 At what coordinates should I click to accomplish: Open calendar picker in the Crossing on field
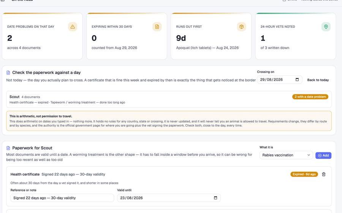click(297, 80)
